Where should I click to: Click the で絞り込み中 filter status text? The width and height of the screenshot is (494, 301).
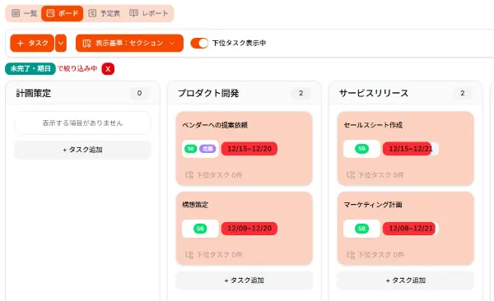click(77, 68)
